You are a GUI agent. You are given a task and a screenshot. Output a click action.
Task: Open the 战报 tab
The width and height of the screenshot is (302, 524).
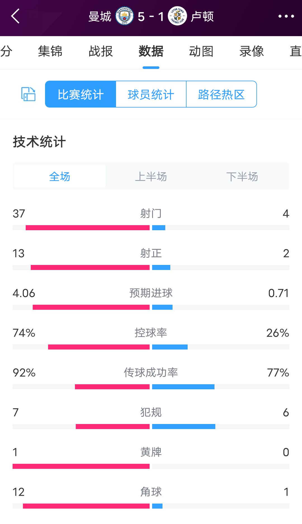coord(101,52)
